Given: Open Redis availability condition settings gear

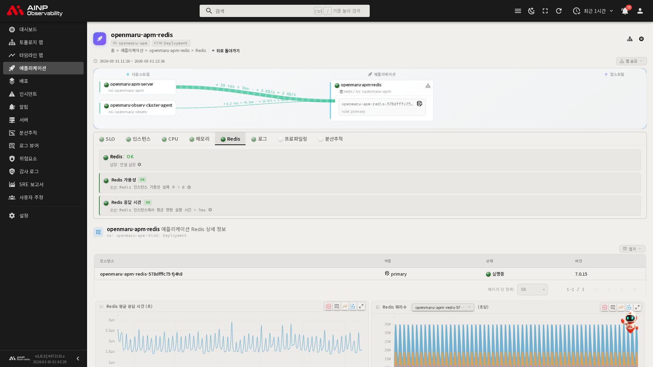Looking at the screenshot, I should (189, 187).
